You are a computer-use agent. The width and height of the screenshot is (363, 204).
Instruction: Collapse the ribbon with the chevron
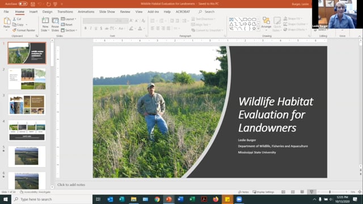(x=360, y=36)
